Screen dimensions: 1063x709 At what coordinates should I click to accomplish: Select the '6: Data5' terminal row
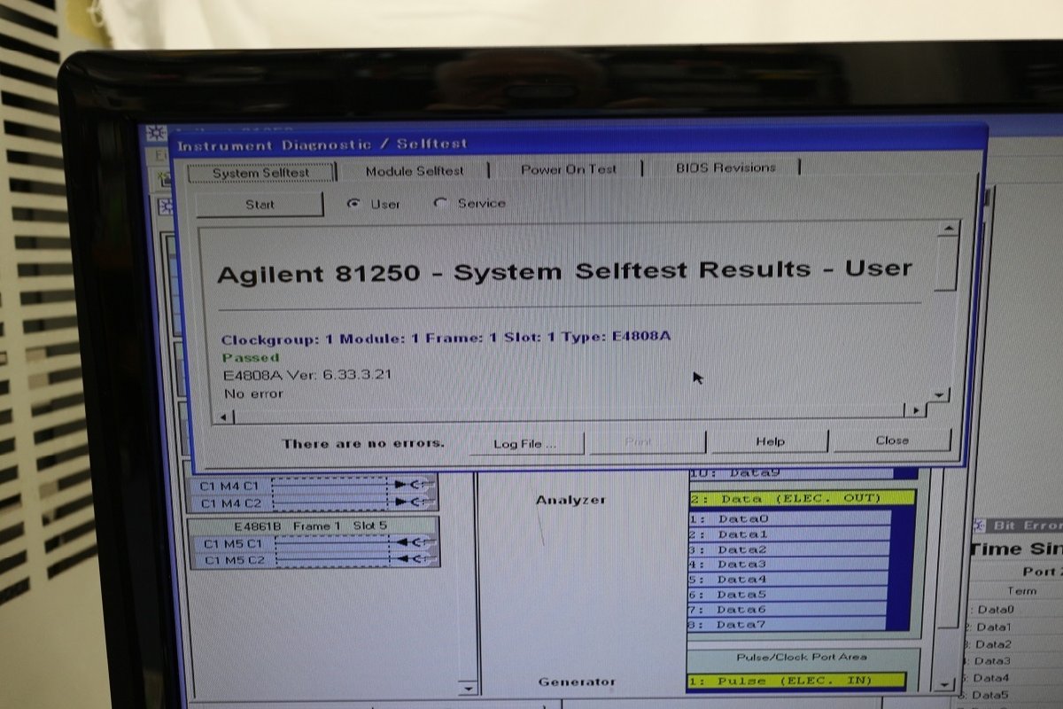coord(788,594)
